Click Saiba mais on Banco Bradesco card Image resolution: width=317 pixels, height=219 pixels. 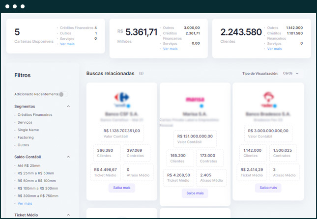268,188
